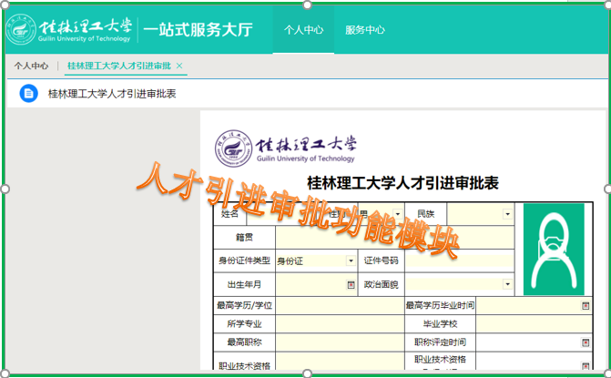Image resolution: width=611 pixels, height=378 pixels.
Task: Expand the 政治面貌 dropdown
Action: pos(507,284)
